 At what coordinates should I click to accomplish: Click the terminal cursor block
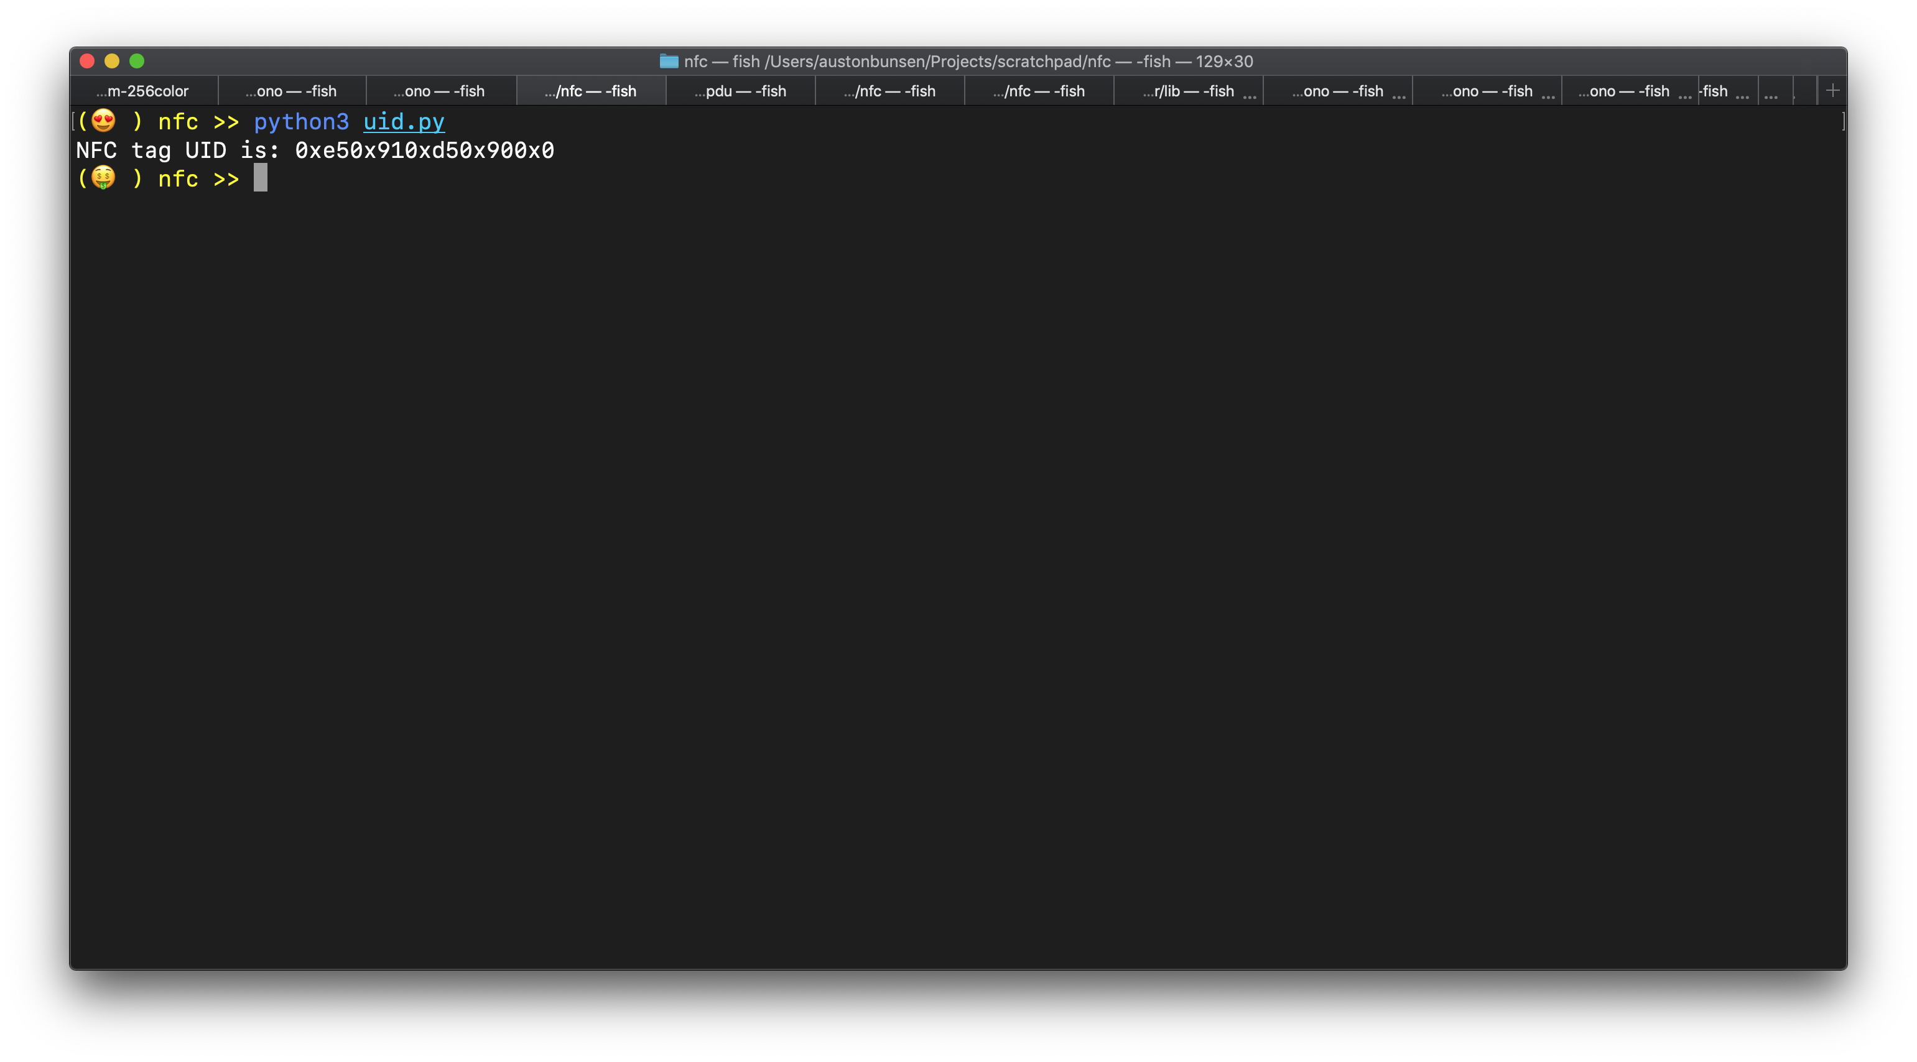point(260,178)
